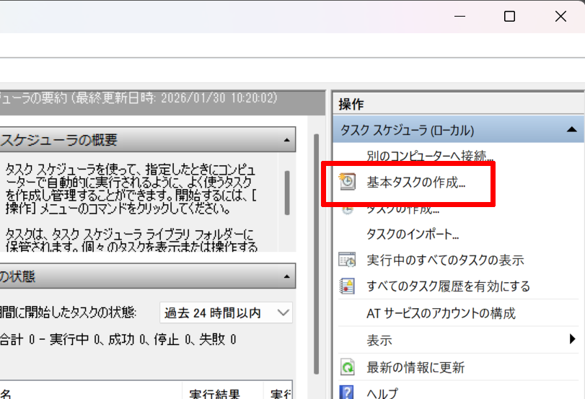Collapse the タスク スケジューラ (ローカル) actions section

571,131
